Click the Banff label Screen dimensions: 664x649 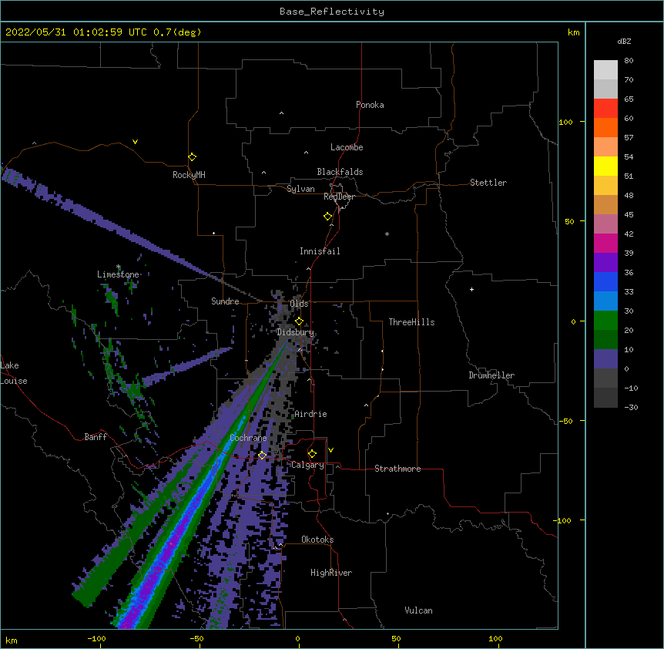96,437
